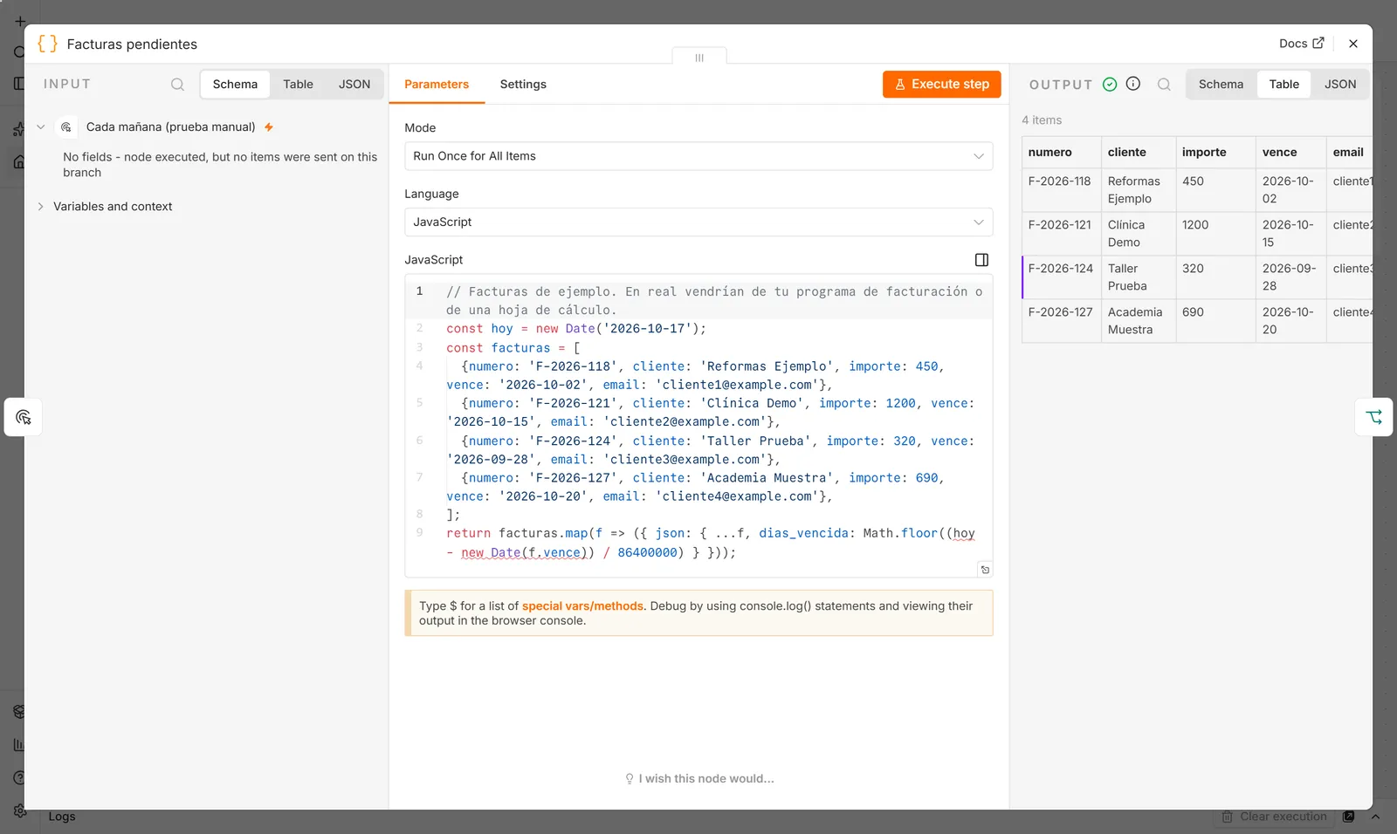The width and height of the screenshot is (1397, 834).
Task: Click the F-2026-124 table cell
Action: [1061, 277]
